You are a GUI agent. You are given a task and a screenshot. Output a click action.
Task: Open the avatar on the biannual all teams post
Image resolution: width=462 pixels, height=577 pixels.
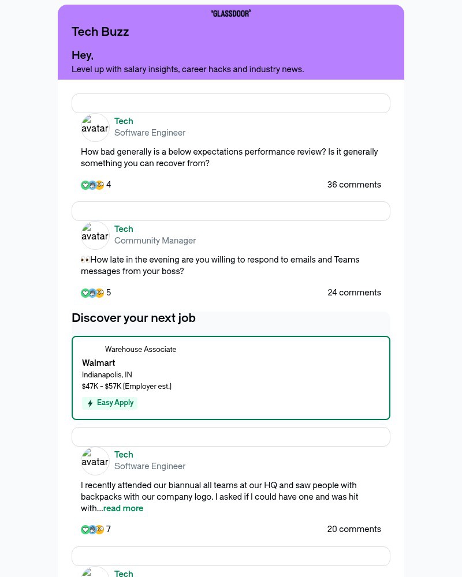(95, 460)
